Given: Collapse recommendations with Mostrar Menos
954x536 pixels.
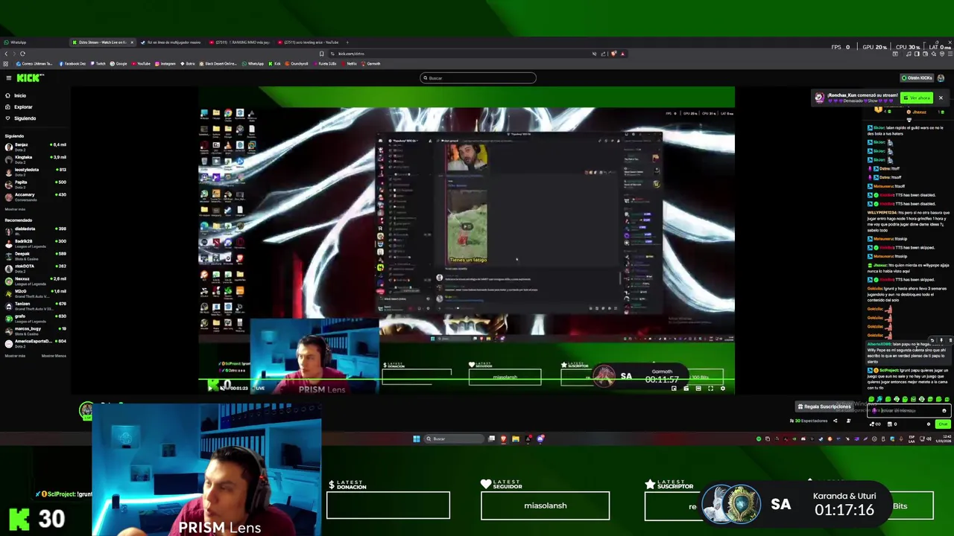Looking at the screenshot, I should pyautogui.click(x=54, y=356).
